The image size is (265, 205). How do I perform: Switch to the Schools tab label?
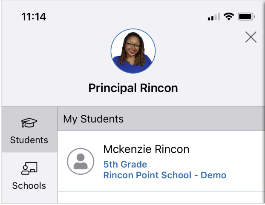[29, 185]
